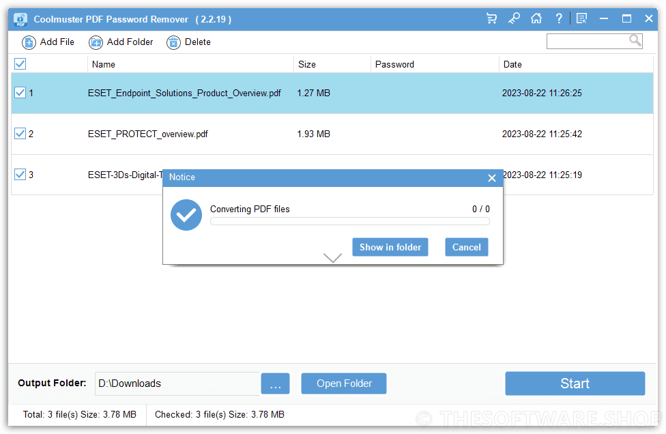Click the Open Folder button
Viewport: 666px width, 434px height.
point(344,384)
